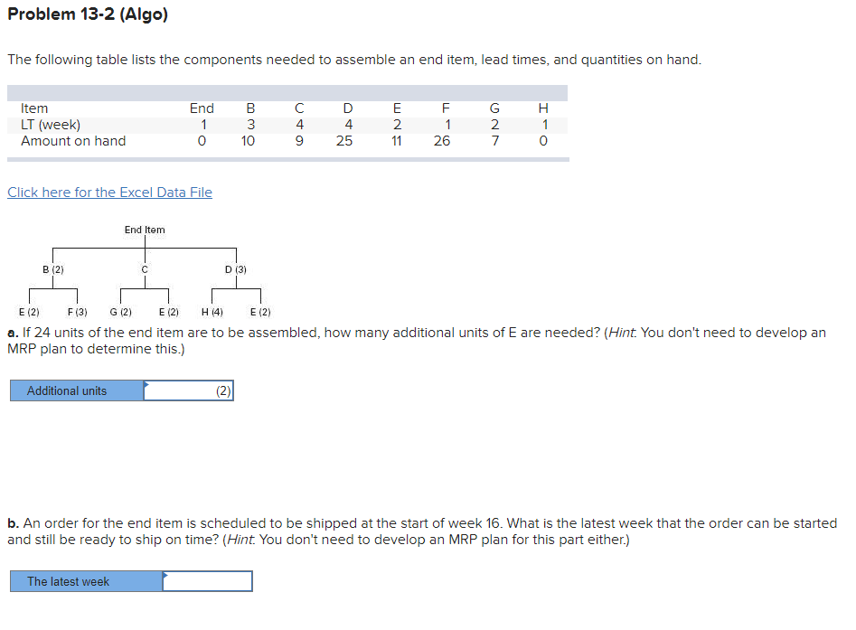856x630 pixels.
Task: Click the B (2) node in the tree diagram
Action: pyautogui.click(x=52, y=268)
